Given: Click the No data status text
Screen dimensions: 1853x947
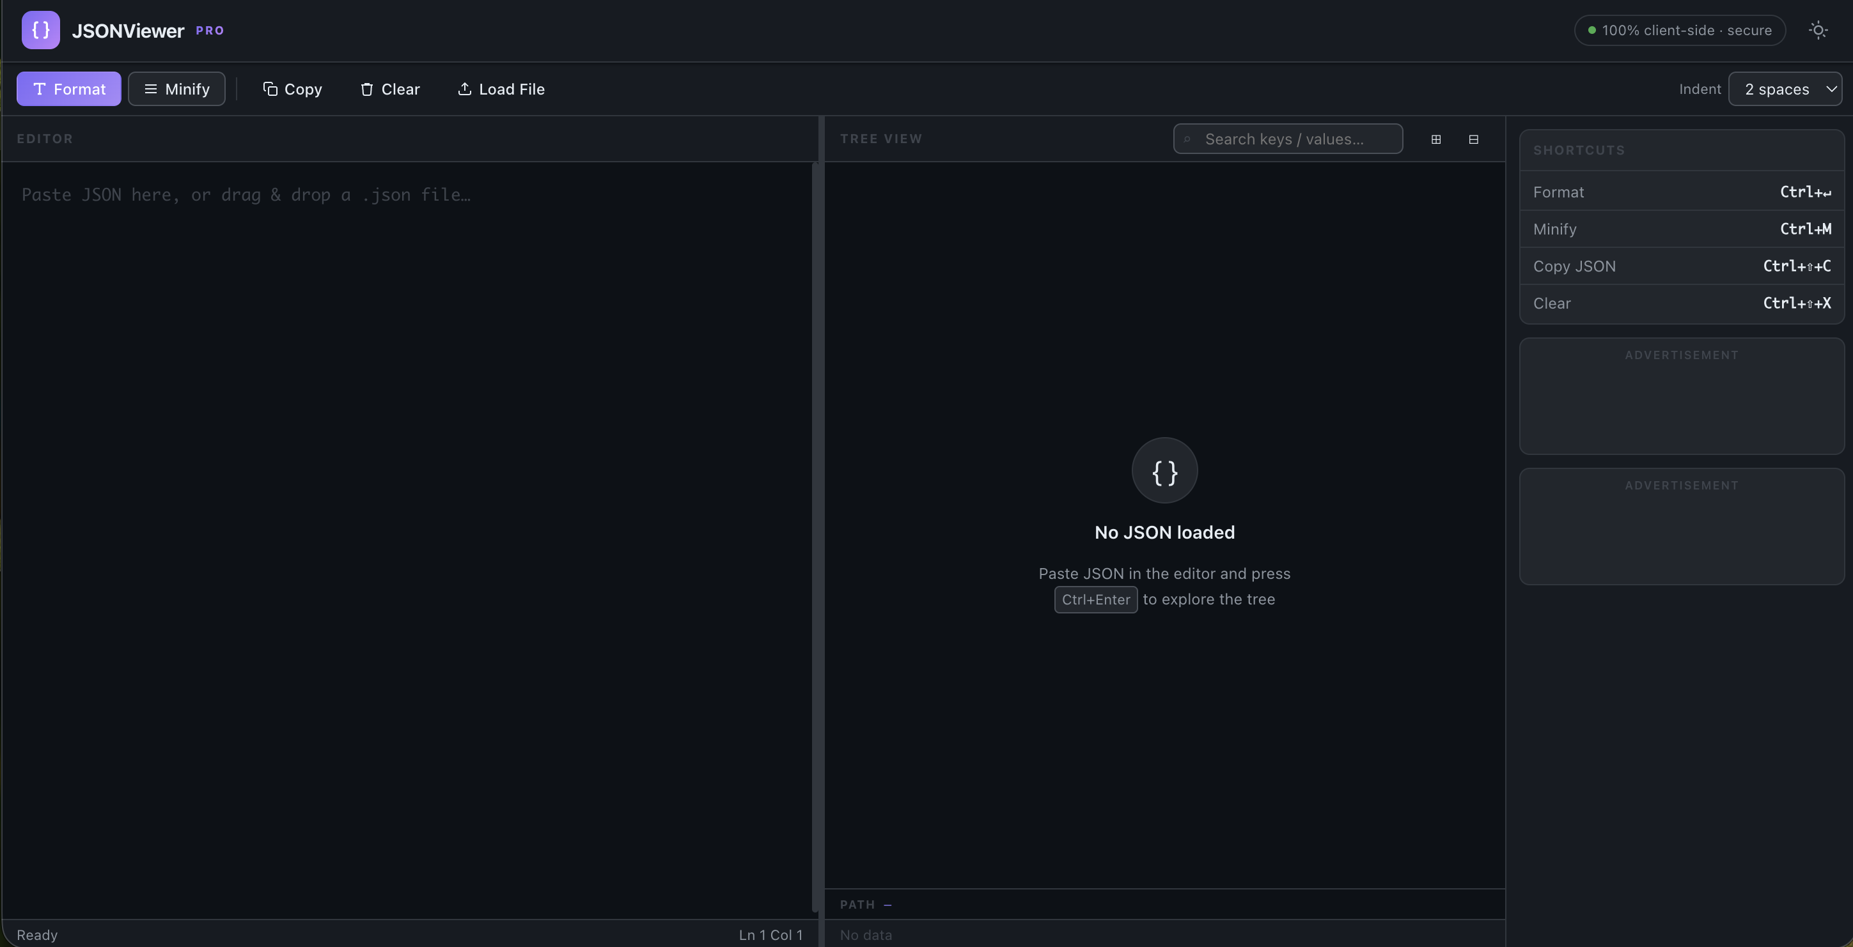Looking at the screenshot, I should click(866, 935).
